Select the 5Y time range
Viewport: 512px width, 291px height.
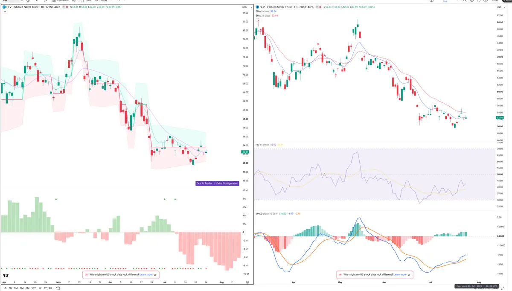coord(45,288)
